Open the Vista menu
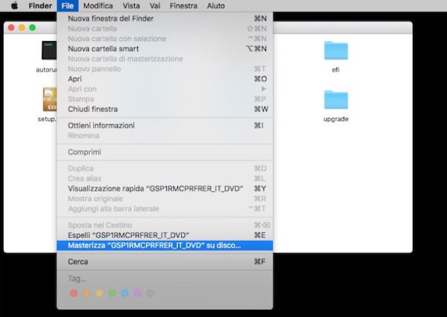The image size is (447, 317). click(x=131, y=6)
